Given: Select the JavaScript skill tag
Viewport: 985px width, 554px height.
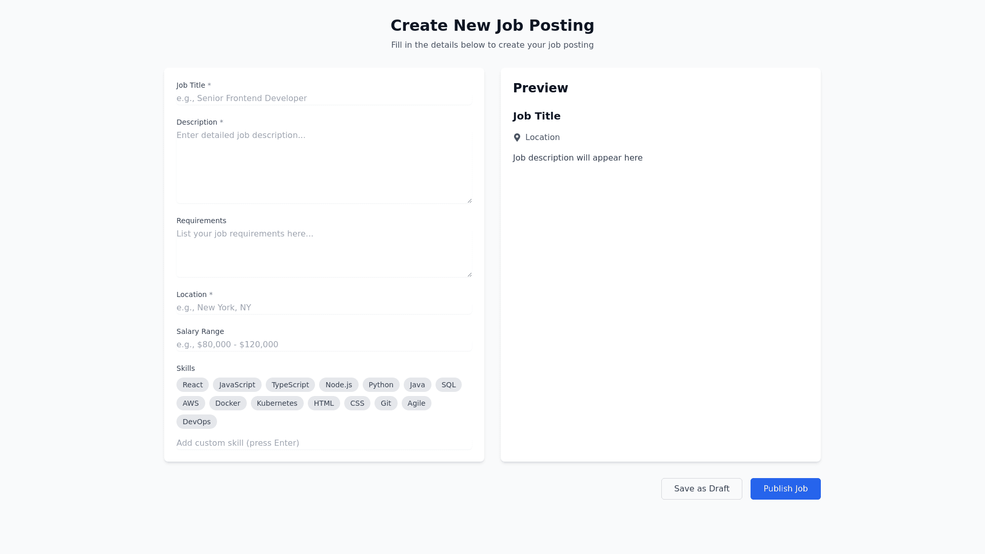Looking at the screenshot, I should (x=237, y=385).
